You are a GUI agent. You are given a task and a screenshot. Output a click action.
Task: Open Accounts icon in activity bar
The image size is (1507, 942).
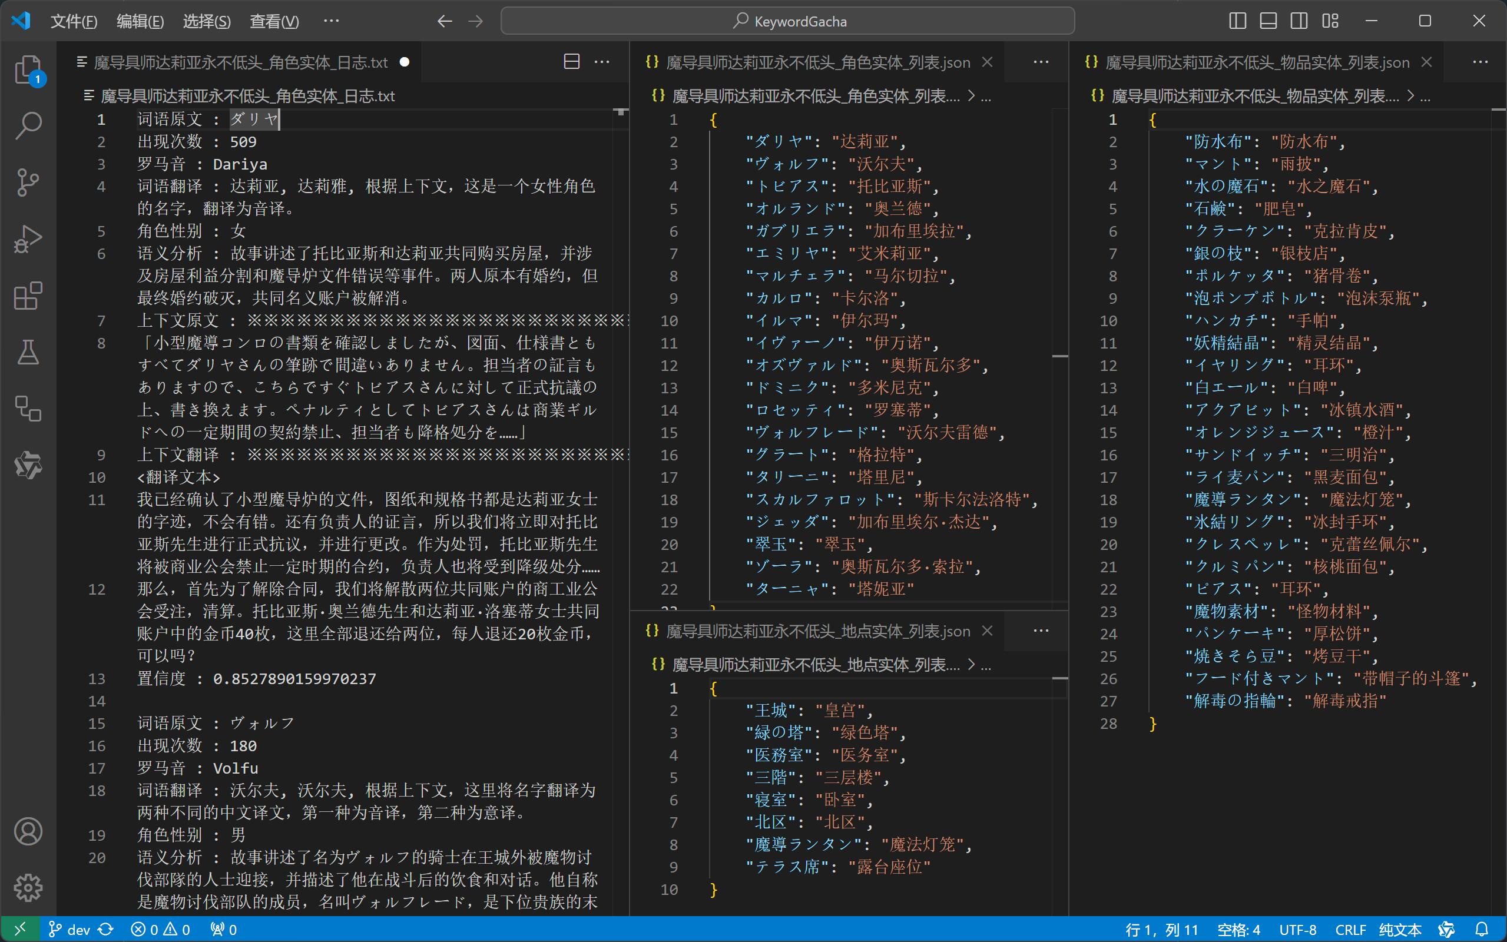pyautogui.click(x=28, y=831)
